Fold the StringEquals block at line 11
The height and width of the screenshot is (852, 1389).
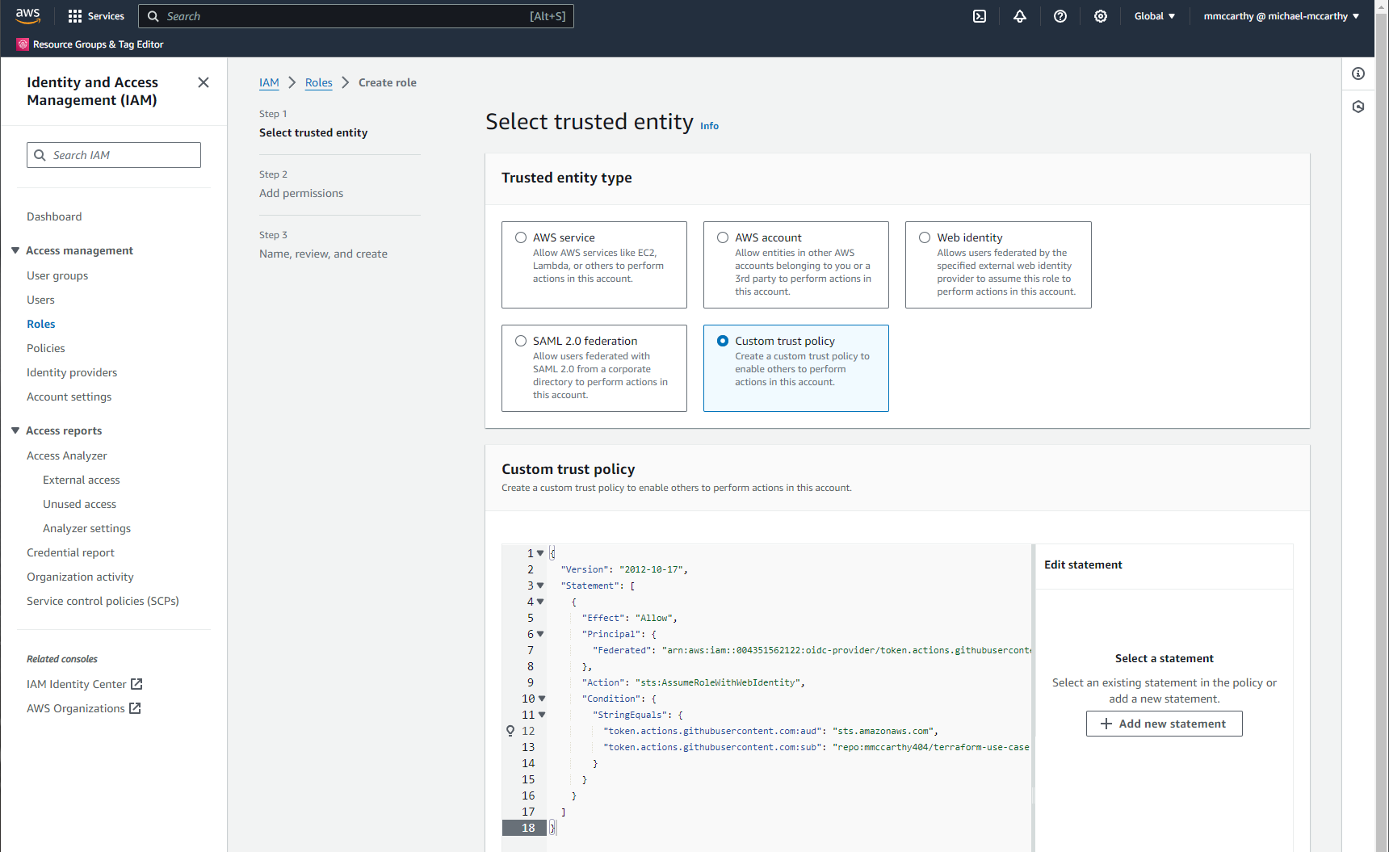[542, 715]
